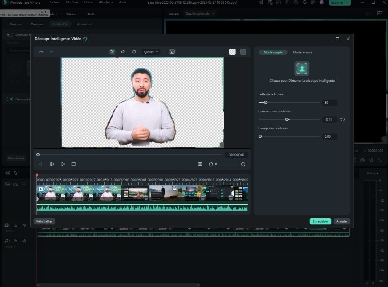388x287 pixels.
Task: Switch to the Animation tab
Action: click(84, 24)
